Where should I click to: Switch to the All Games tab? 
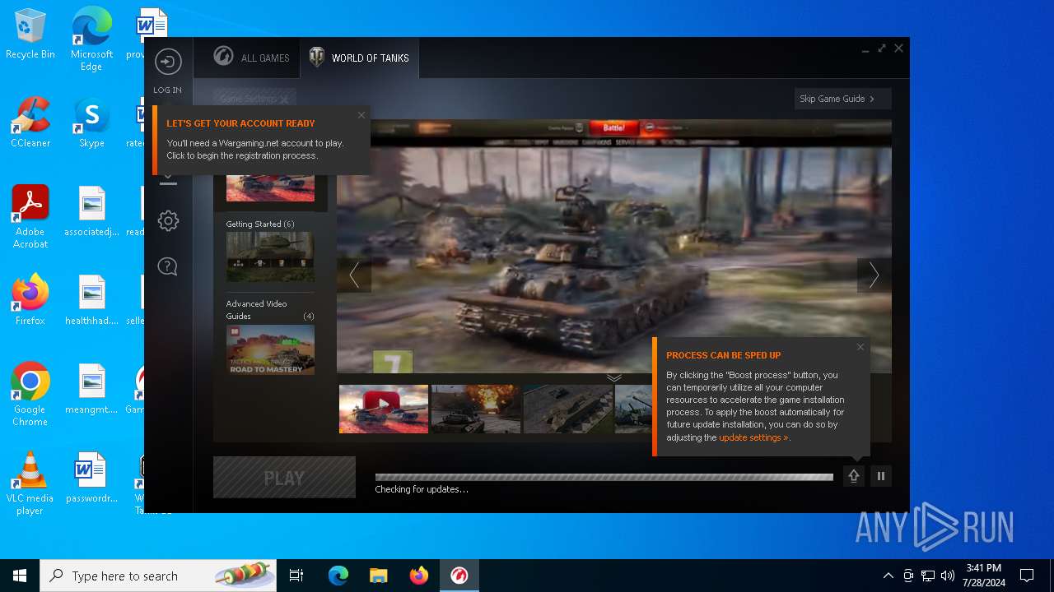coord(251,58)
